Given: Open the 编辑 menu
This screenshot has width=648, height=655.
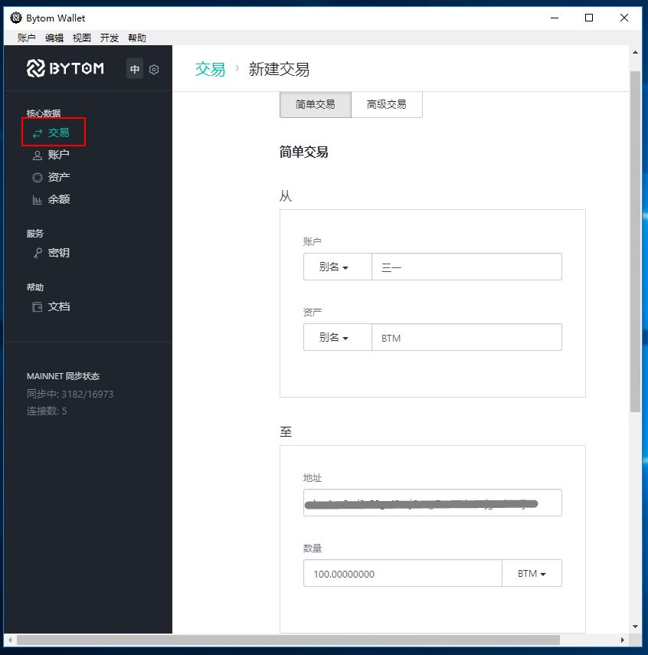Looking at the screenshot, I should [x=54, y=38].
